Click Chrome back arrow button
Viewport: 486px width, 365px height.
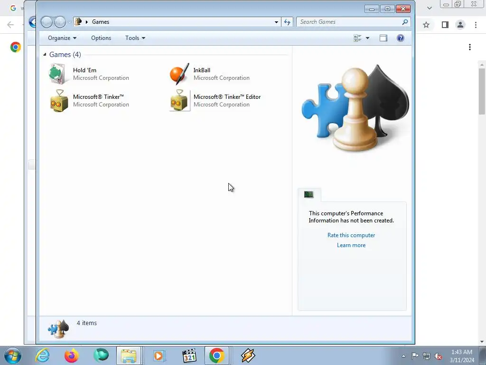point(10,25)
